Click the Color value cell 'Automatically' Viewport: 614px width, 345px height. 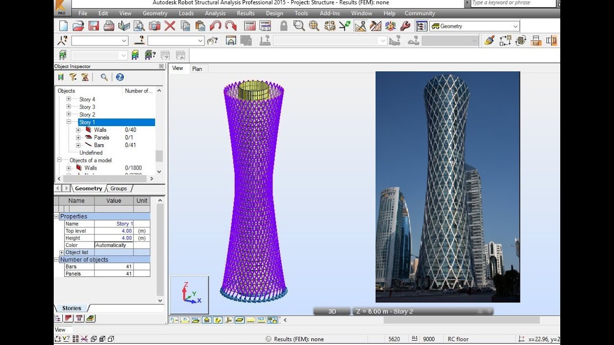(x=114, y=245)
